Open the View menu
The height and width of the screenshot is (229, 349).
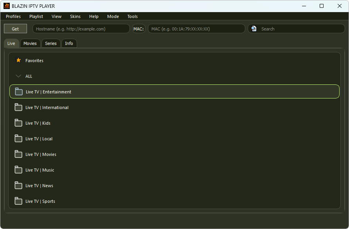tap(56, 16)
